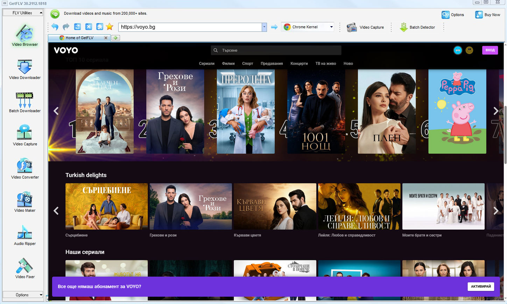
Task: Open the Плен poster
Action: [387, 111]
